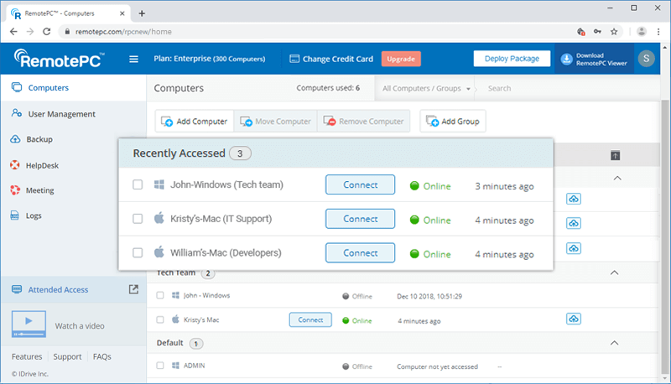This screenshot has width=671, height=384.
Task: Collapse the Tech Team group
Action: click(614, 272)
